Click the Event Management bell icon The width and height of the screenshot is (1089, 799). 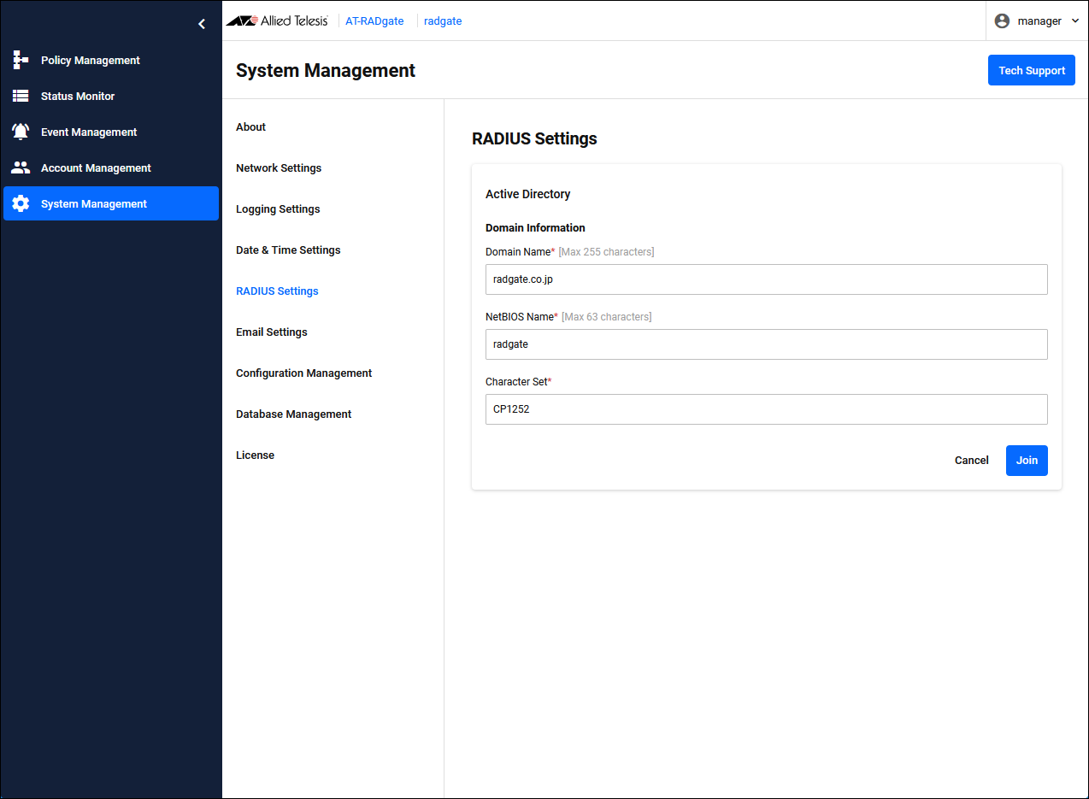tap(21, 132)
